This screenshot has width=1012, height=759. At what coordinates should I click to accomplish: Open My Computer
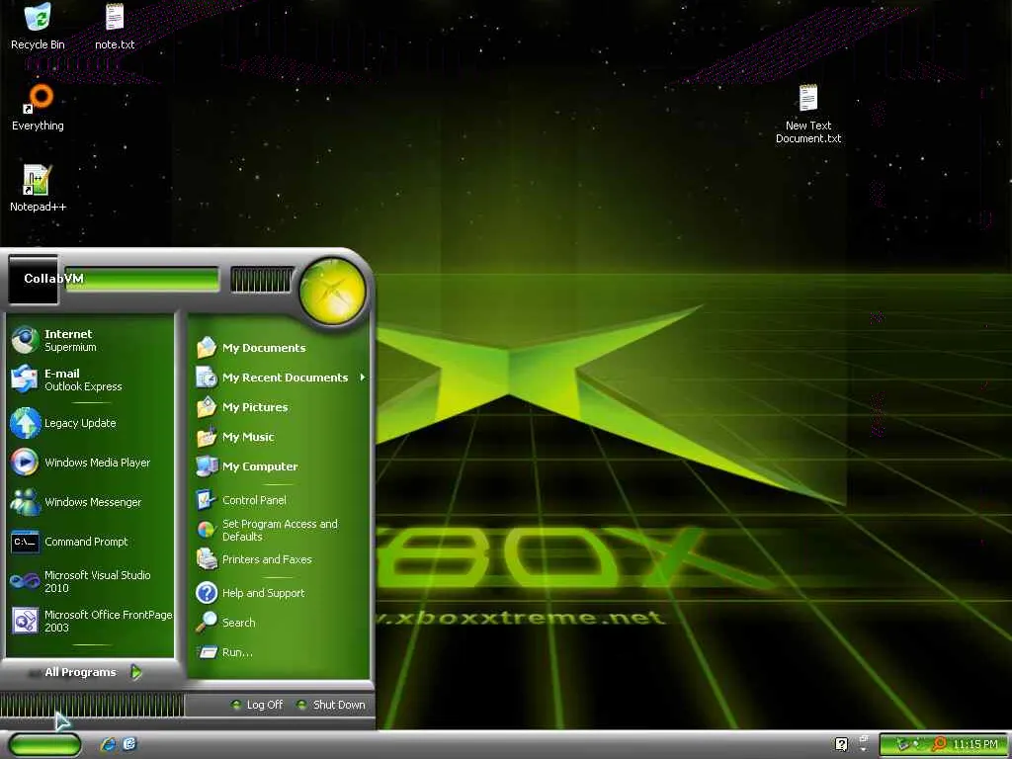click(280, 466)
